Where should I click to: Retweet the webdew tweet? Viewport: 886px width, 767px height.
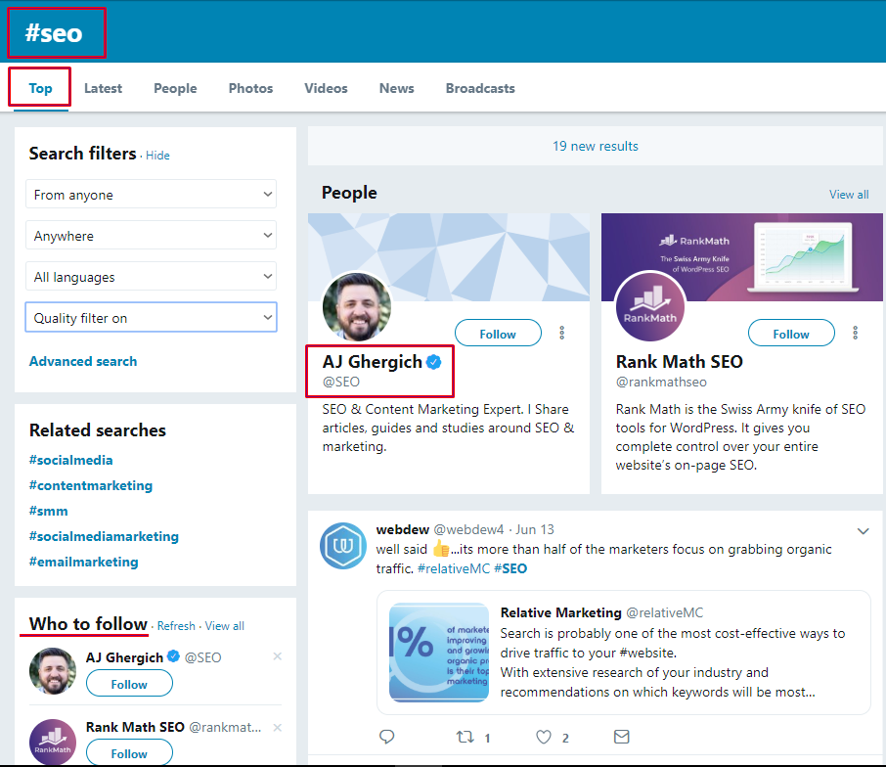[465, 737]
